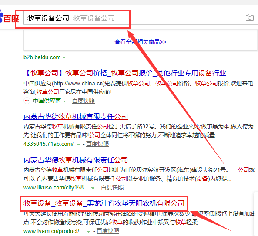Click b2b.baidu.com source text

42,57
